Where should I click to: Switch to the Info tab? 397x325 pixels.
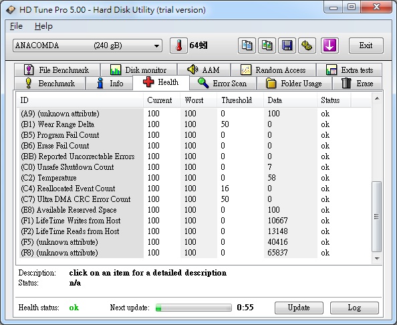coord(110,84)
